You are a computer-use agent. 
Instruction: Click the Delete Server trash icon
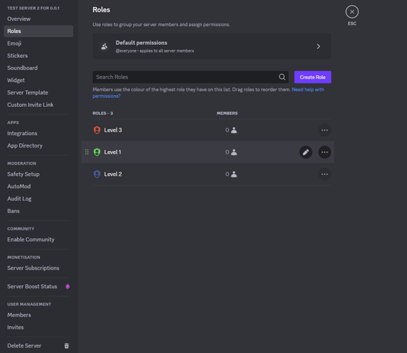[66, 345]
